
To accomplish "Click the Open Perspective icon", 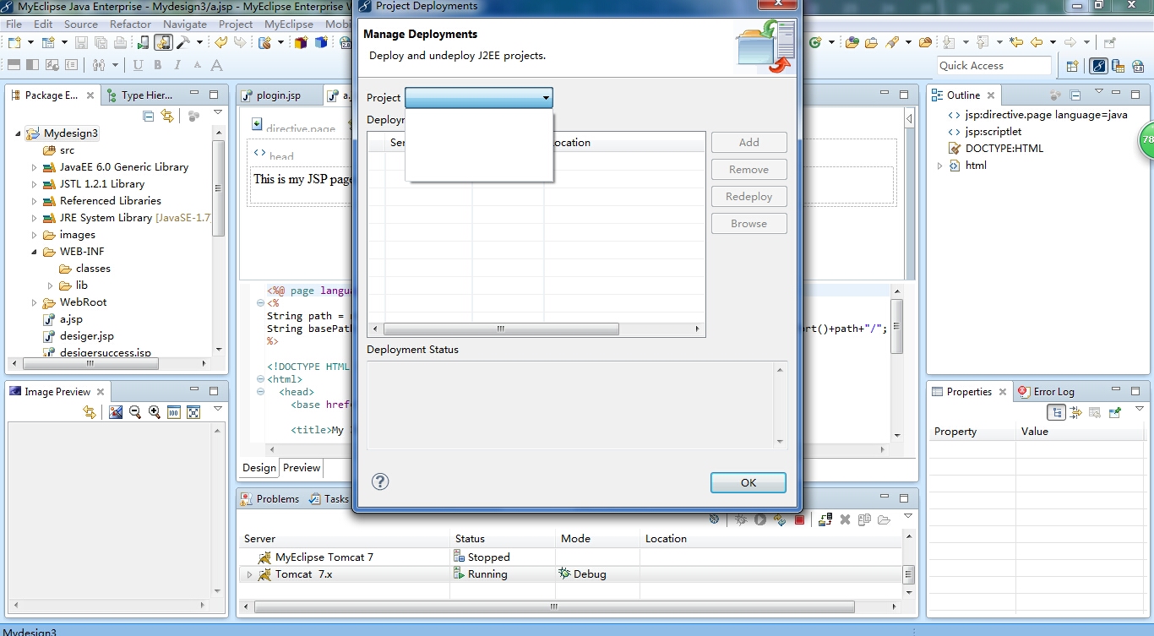I will [x=1072, y=66].
